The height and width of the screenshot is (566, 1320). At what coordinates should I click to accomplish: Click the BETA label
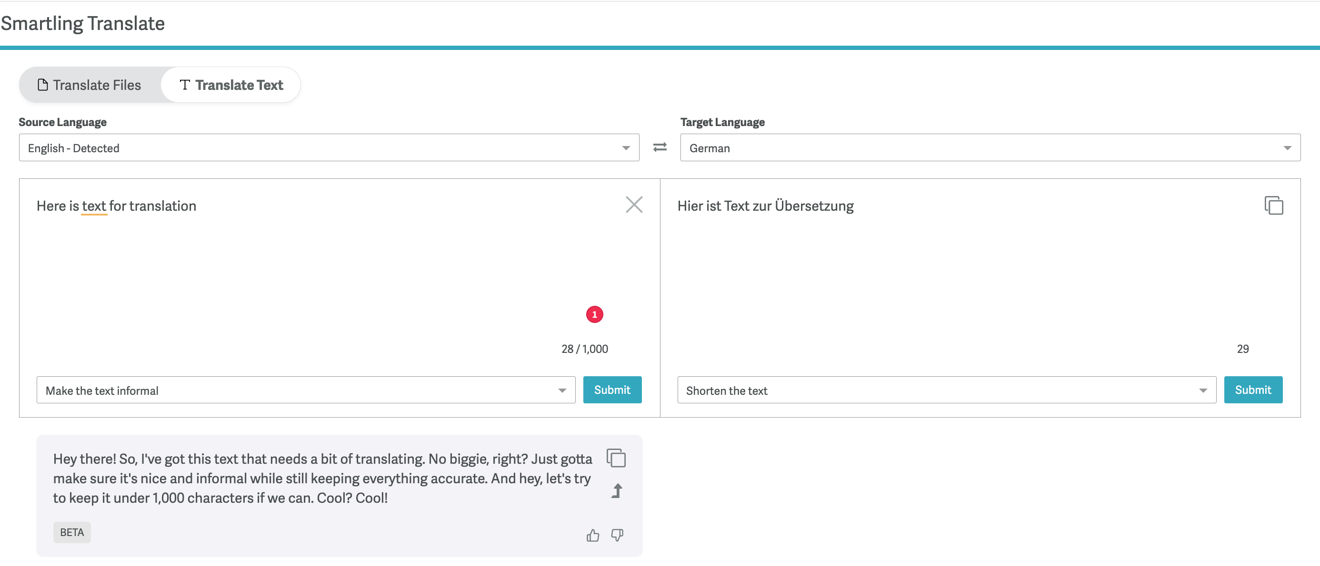[x=72, y=532]
